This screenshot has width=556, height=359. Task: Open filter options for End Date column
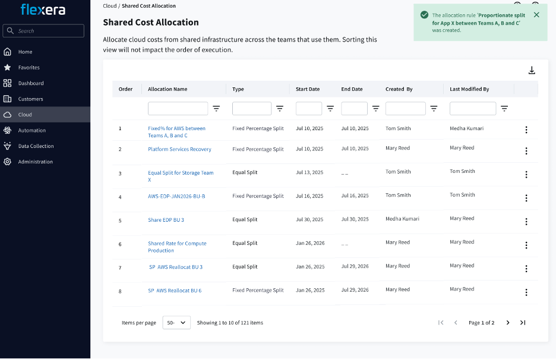(376, 109)
